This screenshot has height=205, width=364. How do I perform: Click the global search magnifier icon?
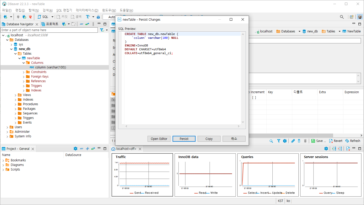[342, 17]
